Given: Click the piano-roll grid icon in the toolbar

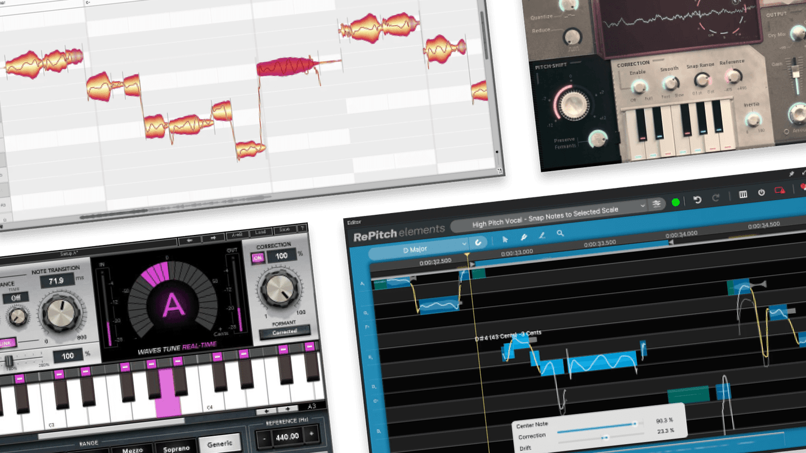Looking at the screenshot, I should 742,195.
